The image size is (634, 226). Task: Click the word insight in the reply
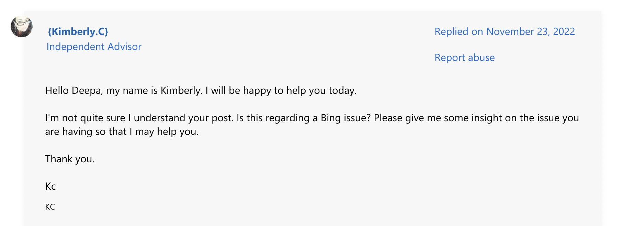tap(487, 118)
